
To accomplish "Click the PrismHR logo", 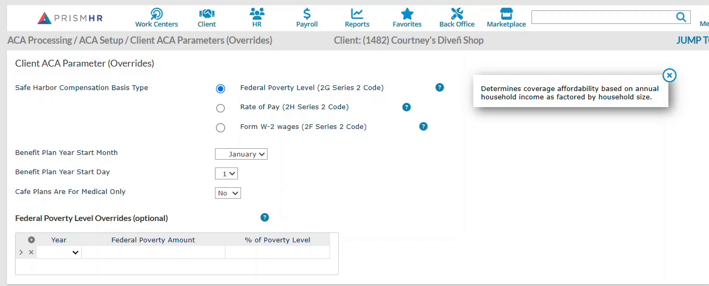I will coord(70,18).
